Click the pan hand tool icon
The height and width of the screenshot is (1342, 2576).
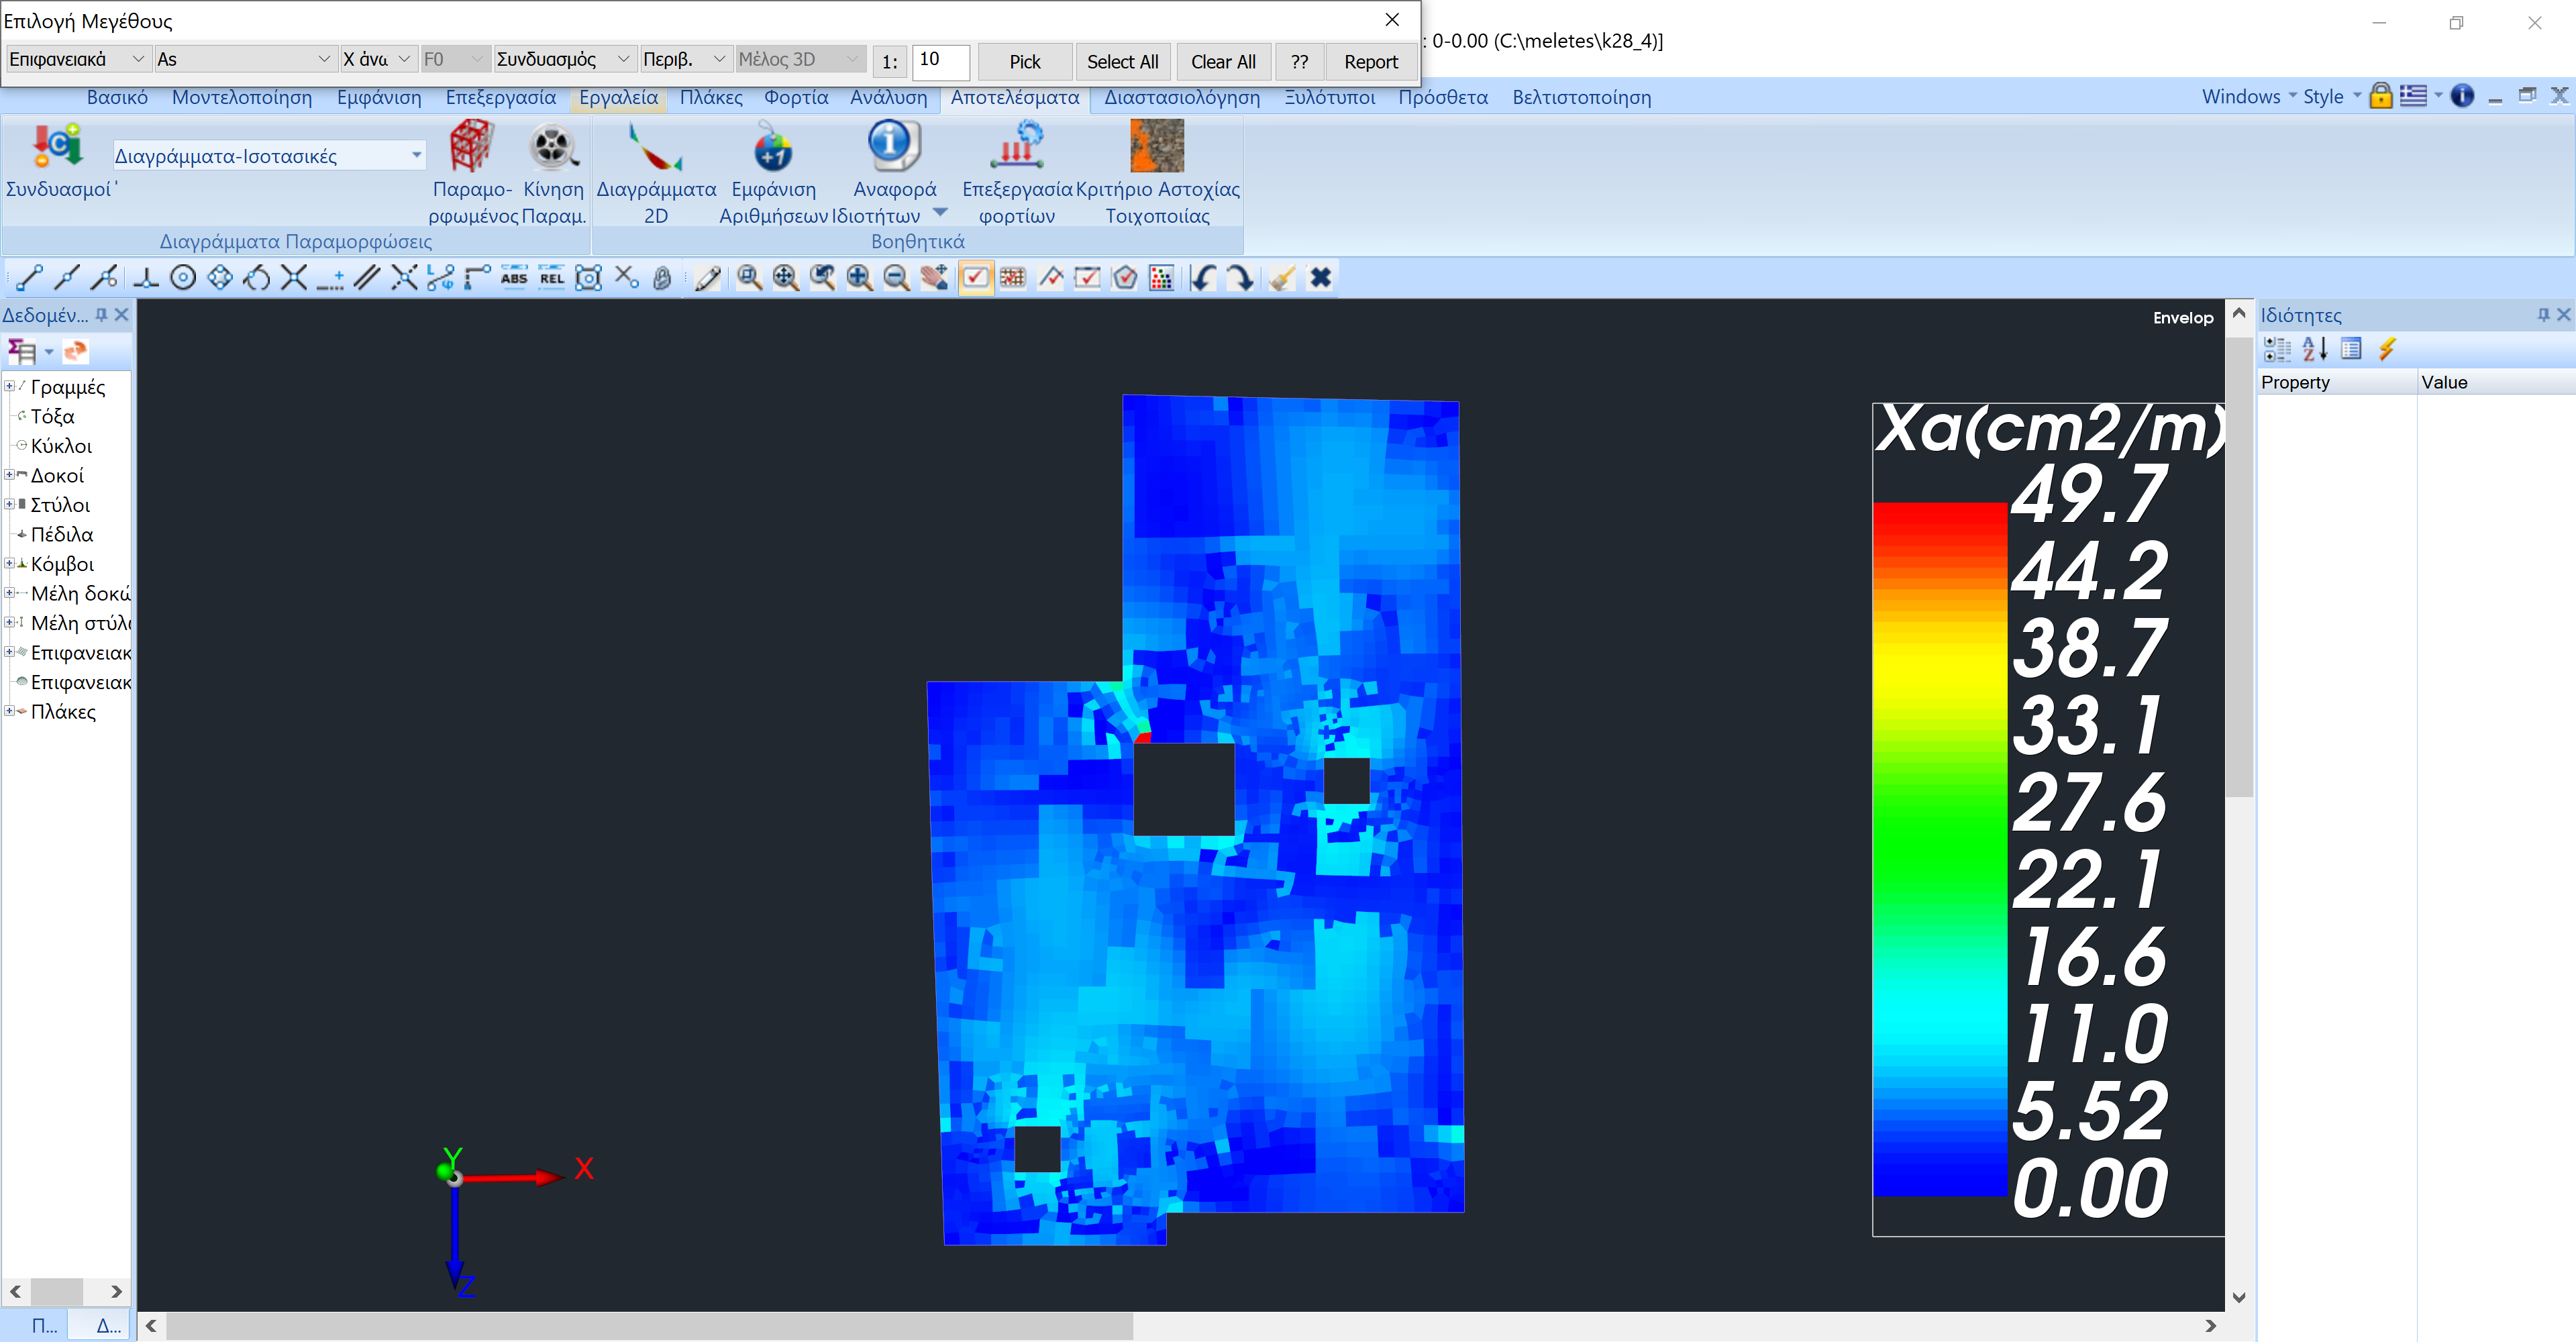click(933, 278)
